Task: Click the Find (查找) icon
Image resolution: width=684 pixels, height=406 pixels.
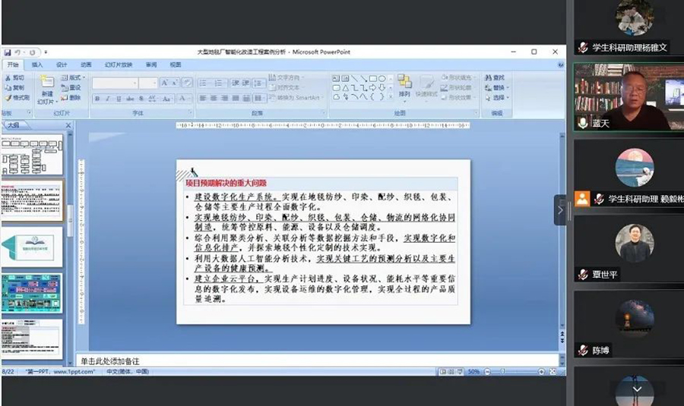Action: pos(498,77)
